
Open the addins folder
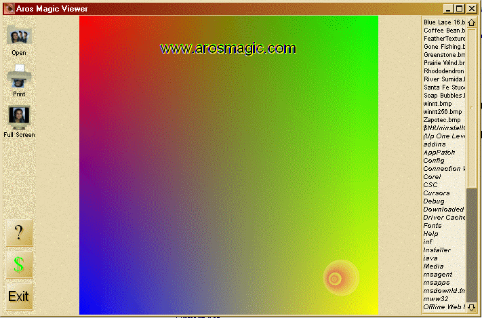[435, 144]
